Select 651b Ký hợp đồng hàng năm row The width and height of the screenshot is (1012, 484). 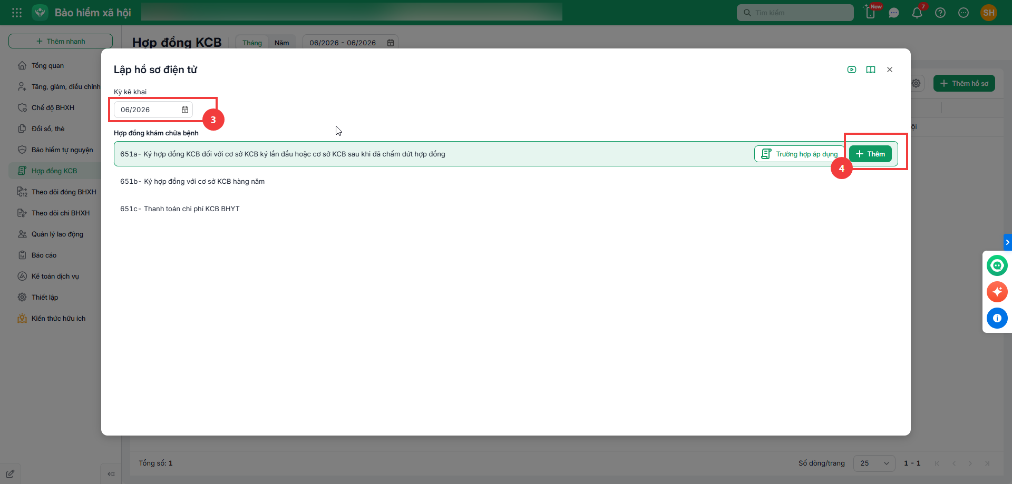(506, 181)
